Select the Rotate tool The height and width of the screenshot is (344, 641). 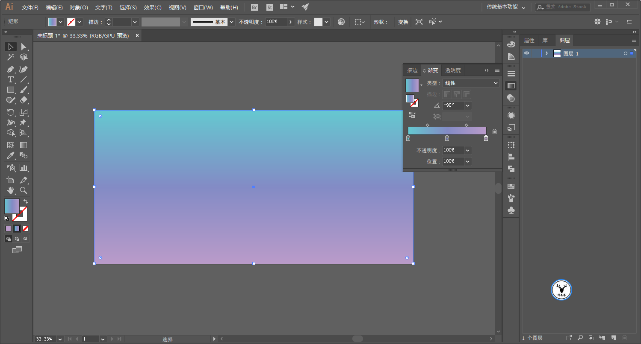(11, 112)
